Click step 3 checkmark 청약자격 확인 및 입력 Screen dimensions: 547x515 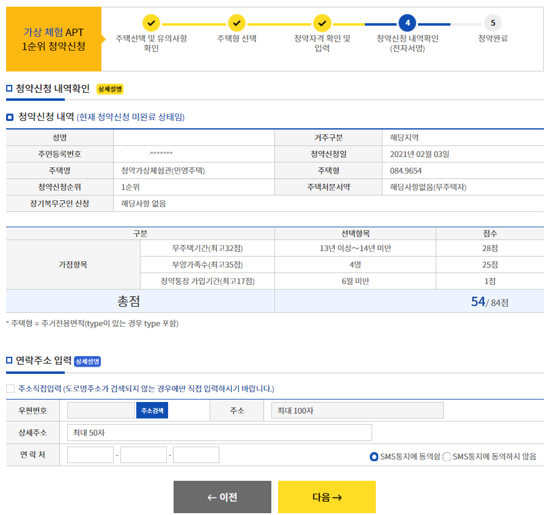pyautogui.click(x=322, y=23)
